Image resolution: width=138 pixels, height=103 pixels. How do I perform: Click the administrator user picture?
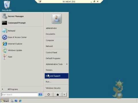pyautogui.click(x=57, y=19)
